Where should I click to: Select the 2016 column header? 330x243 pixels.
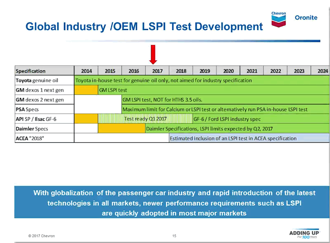pyautogui.click(x=134, y=71)
